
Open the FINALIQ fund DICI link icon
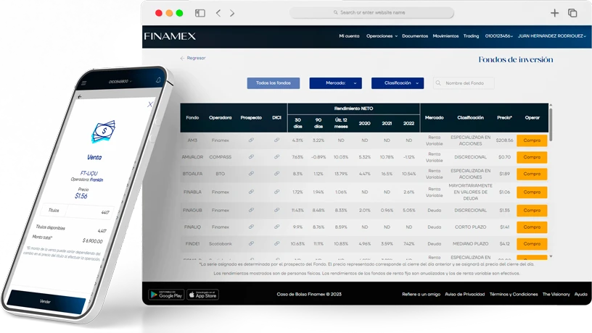point(276,227)
